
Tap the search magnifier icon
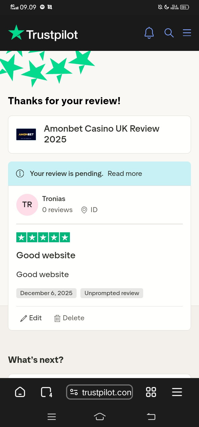(x=169, y=33)
